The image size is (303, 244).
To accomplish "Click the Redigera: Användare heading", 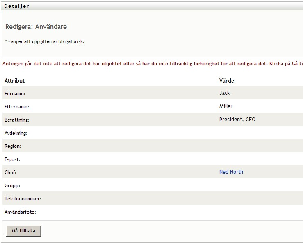I will (36, 27).
